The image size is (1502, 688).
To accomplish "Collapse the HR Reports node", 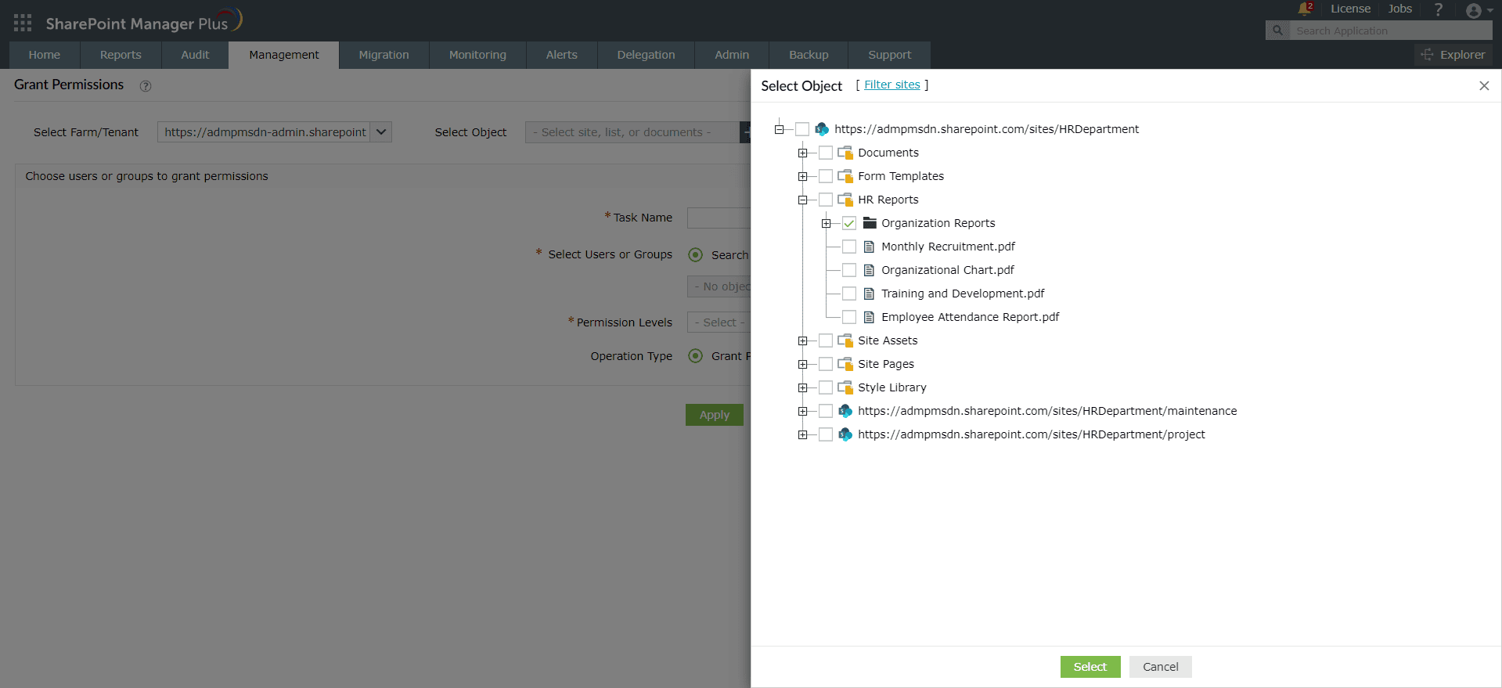I will [802, 200].
